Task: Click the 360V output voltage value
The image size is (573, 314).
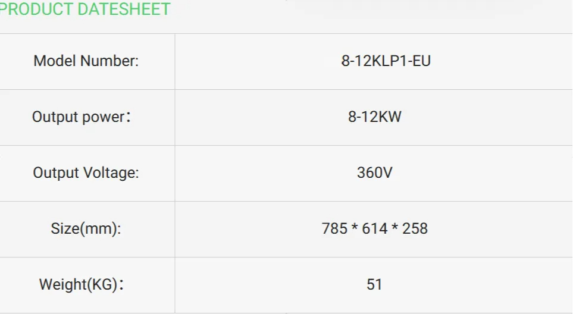Action: (375, 172)
